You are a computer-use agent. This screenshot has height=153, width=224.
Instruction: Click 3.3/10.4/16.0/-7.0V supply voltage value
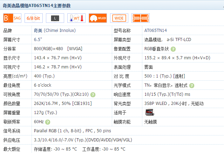tap(83, 140)
